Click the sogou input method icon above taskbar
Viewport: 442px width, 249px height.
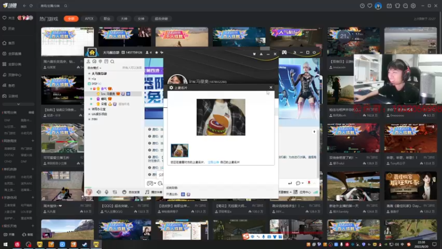click(x=246, y=237)
